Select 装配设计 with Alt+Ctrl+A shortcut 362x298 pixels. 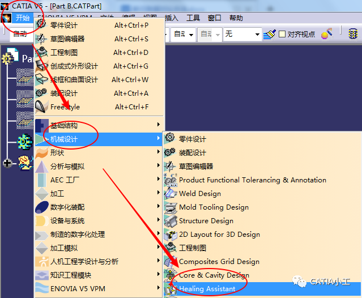click(99, 93)
